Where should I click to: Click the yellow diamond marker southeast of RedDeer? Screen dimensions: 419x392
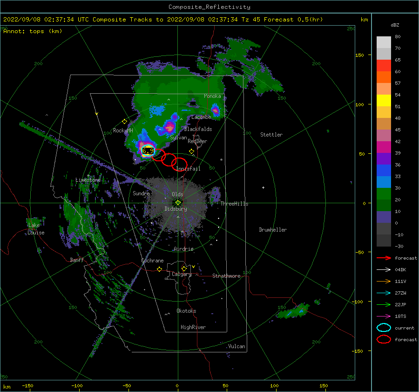192,151
